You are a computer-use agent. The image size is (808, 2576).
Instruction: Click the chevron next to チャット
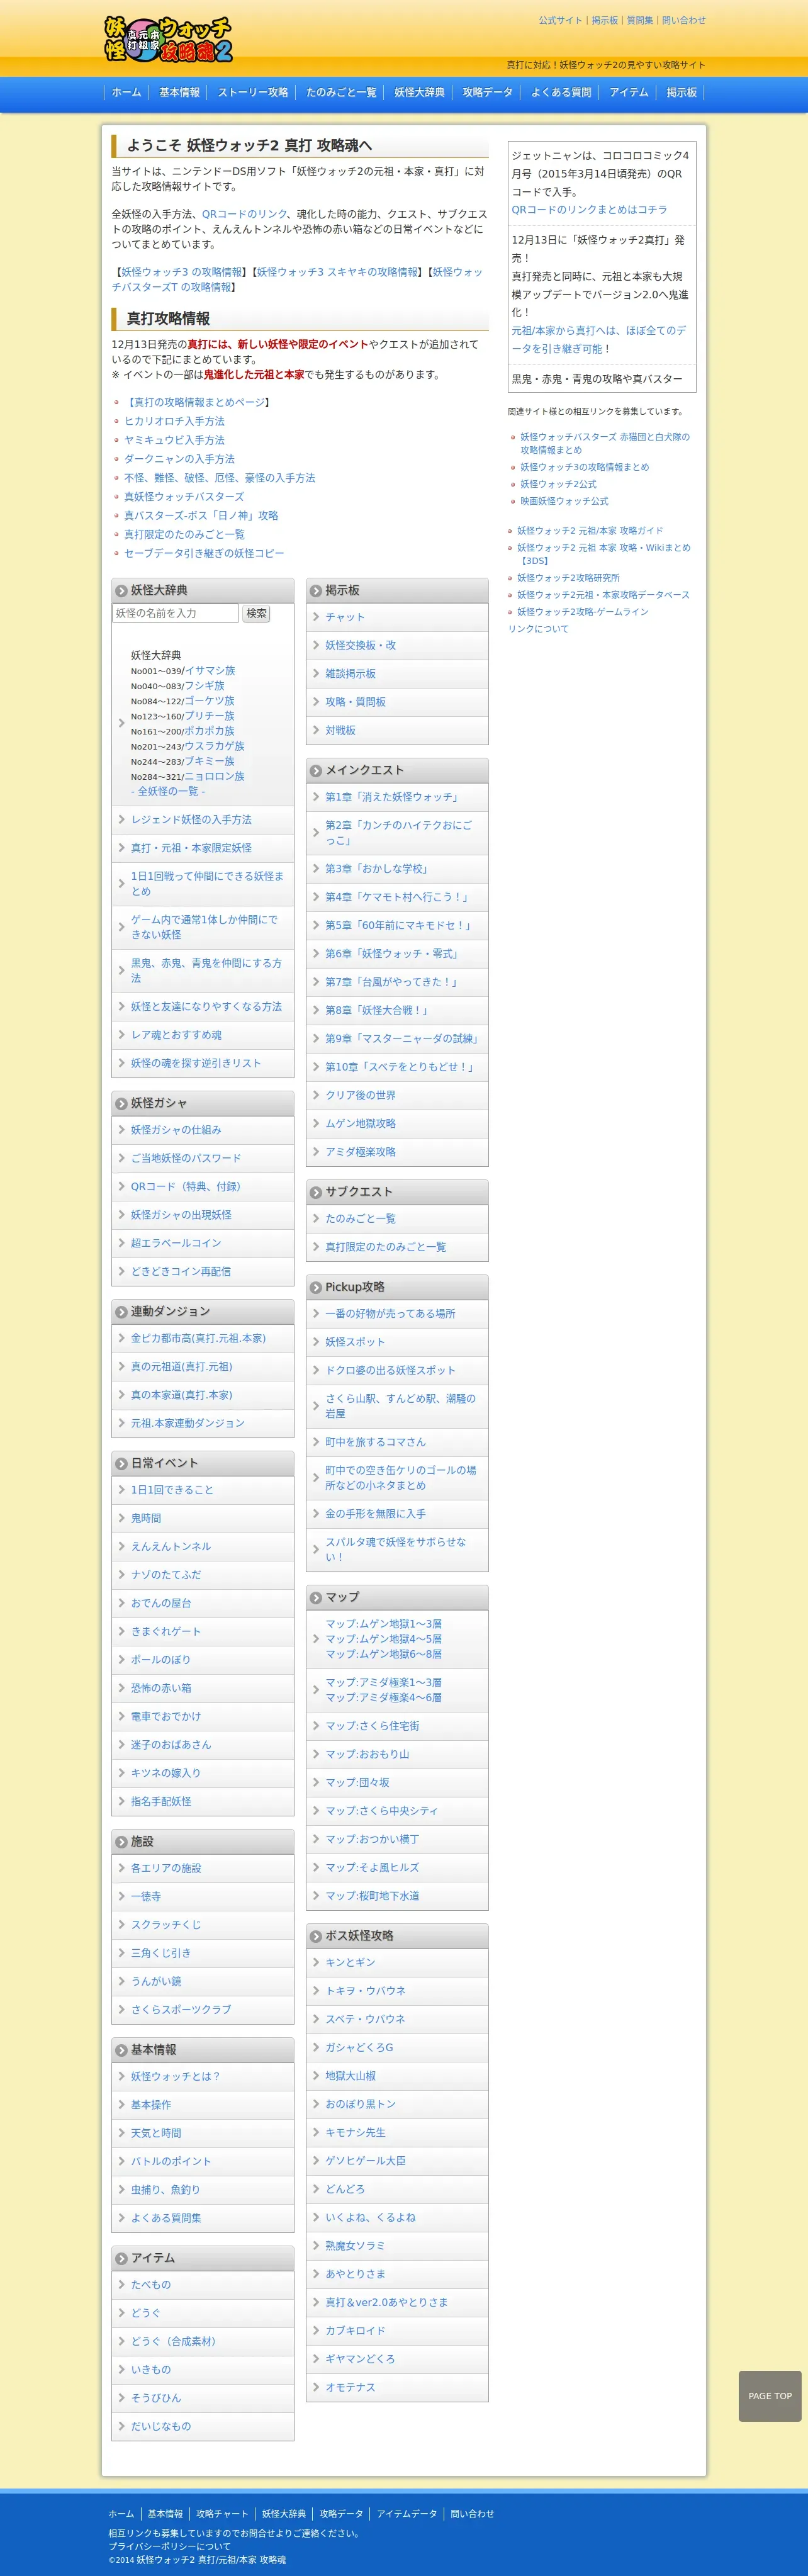(x=316, y=617)
